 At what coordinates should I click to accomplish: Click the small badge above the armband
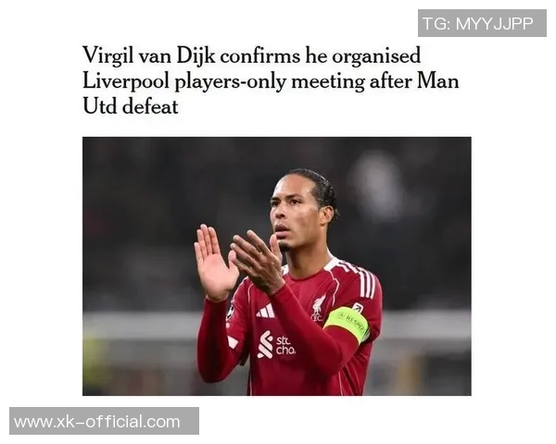click(x=357, y=308)
